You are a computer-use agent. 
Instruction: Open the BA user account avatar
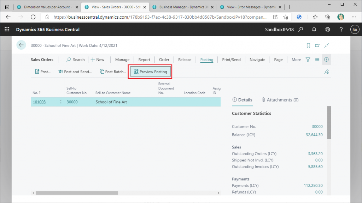(355, 30)
